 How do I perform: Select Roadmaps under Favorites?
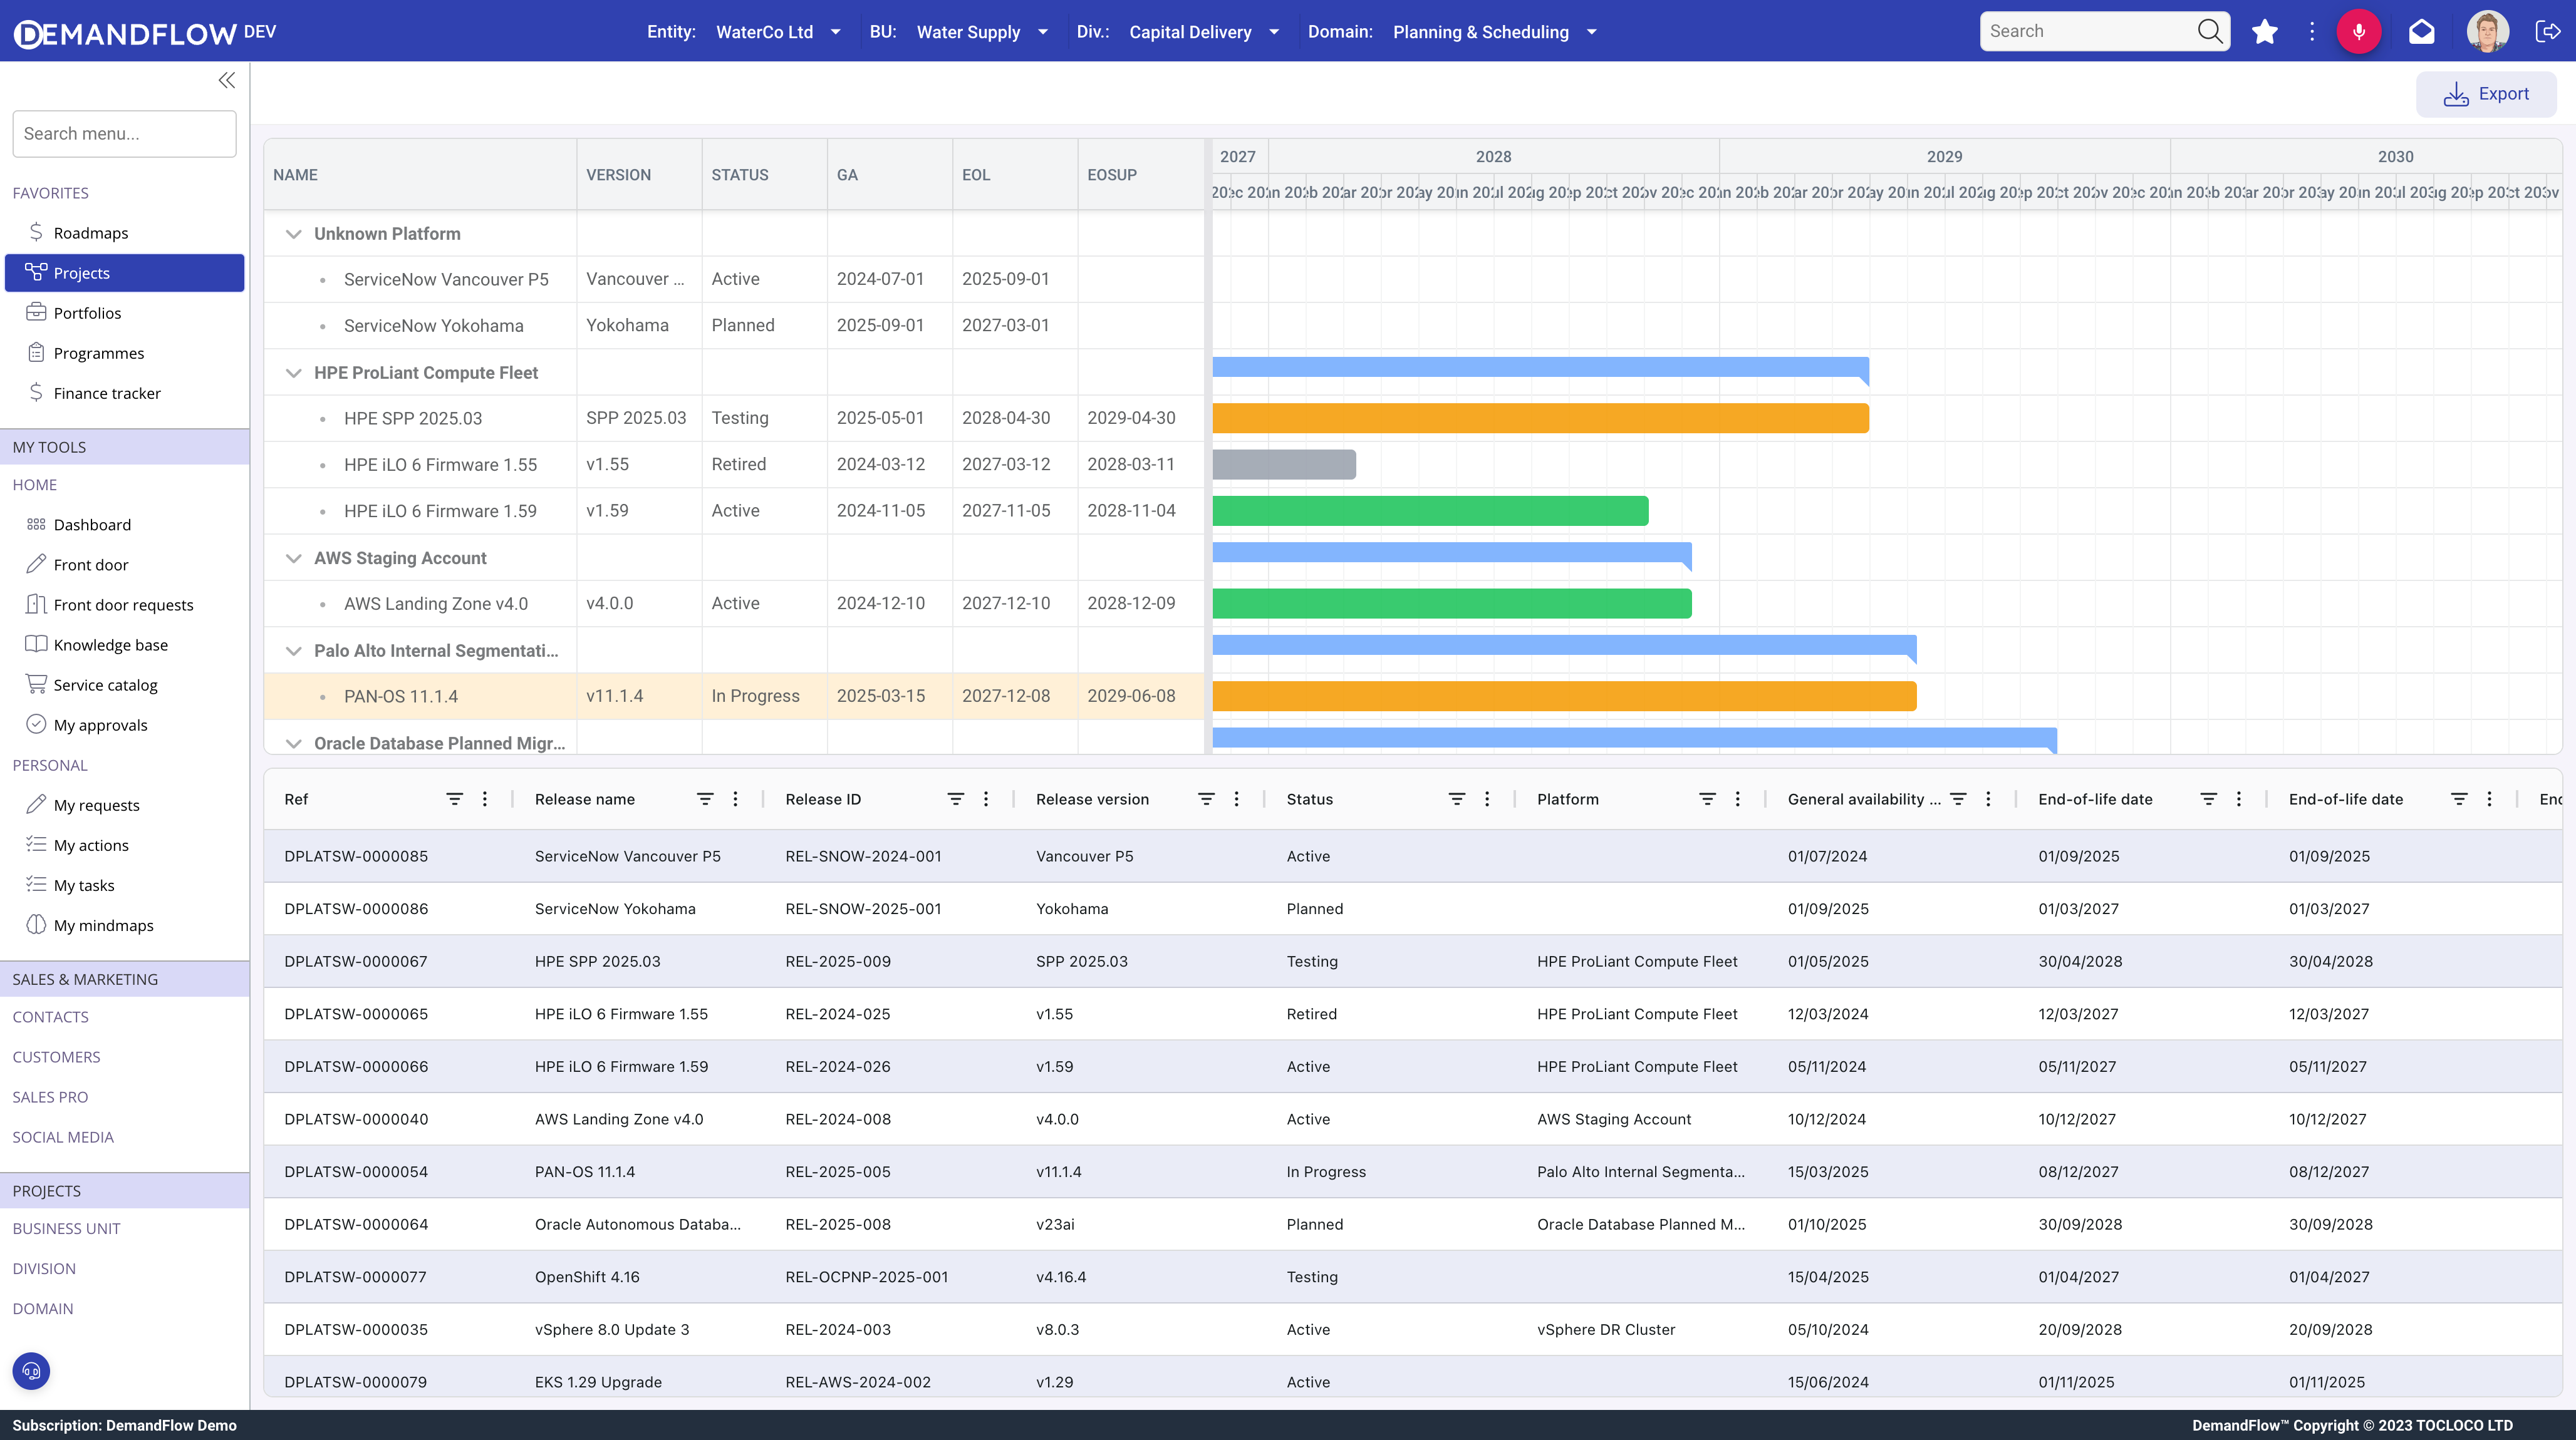tap(89, 232)
